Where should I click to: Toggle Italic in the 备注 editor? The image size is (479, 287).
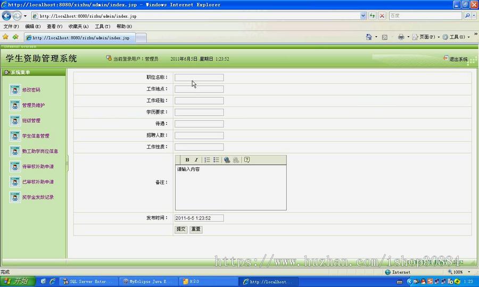[x=196, y=160]
